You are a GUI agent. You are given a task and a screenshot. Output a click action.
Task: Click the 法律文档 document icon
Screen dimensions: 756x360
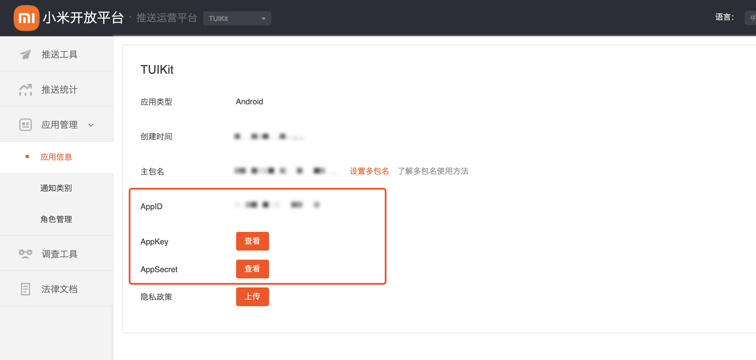(26, 289)
